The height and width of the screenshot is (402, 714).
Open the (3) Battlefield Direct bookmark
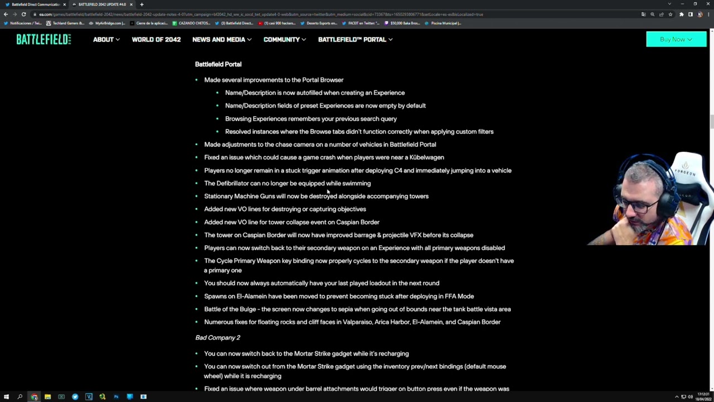coord(234,23)
